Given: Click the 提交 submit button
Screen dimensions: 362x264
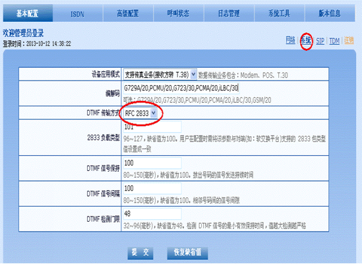Looking at the screenshot, I should tap(140, 253).
